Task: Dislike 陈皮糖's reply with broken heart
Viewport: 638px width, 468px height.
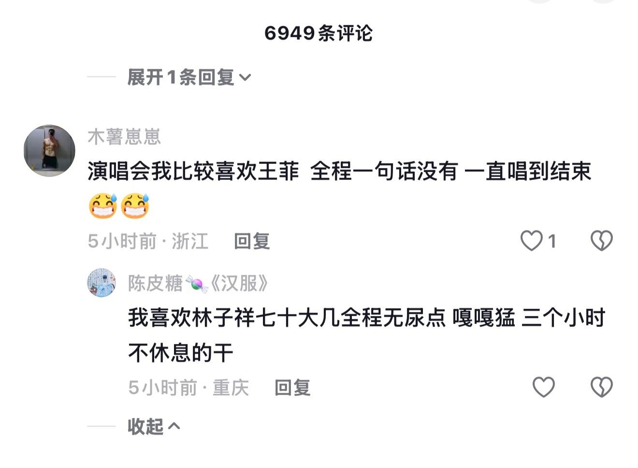Action: [x=602, y=387]
